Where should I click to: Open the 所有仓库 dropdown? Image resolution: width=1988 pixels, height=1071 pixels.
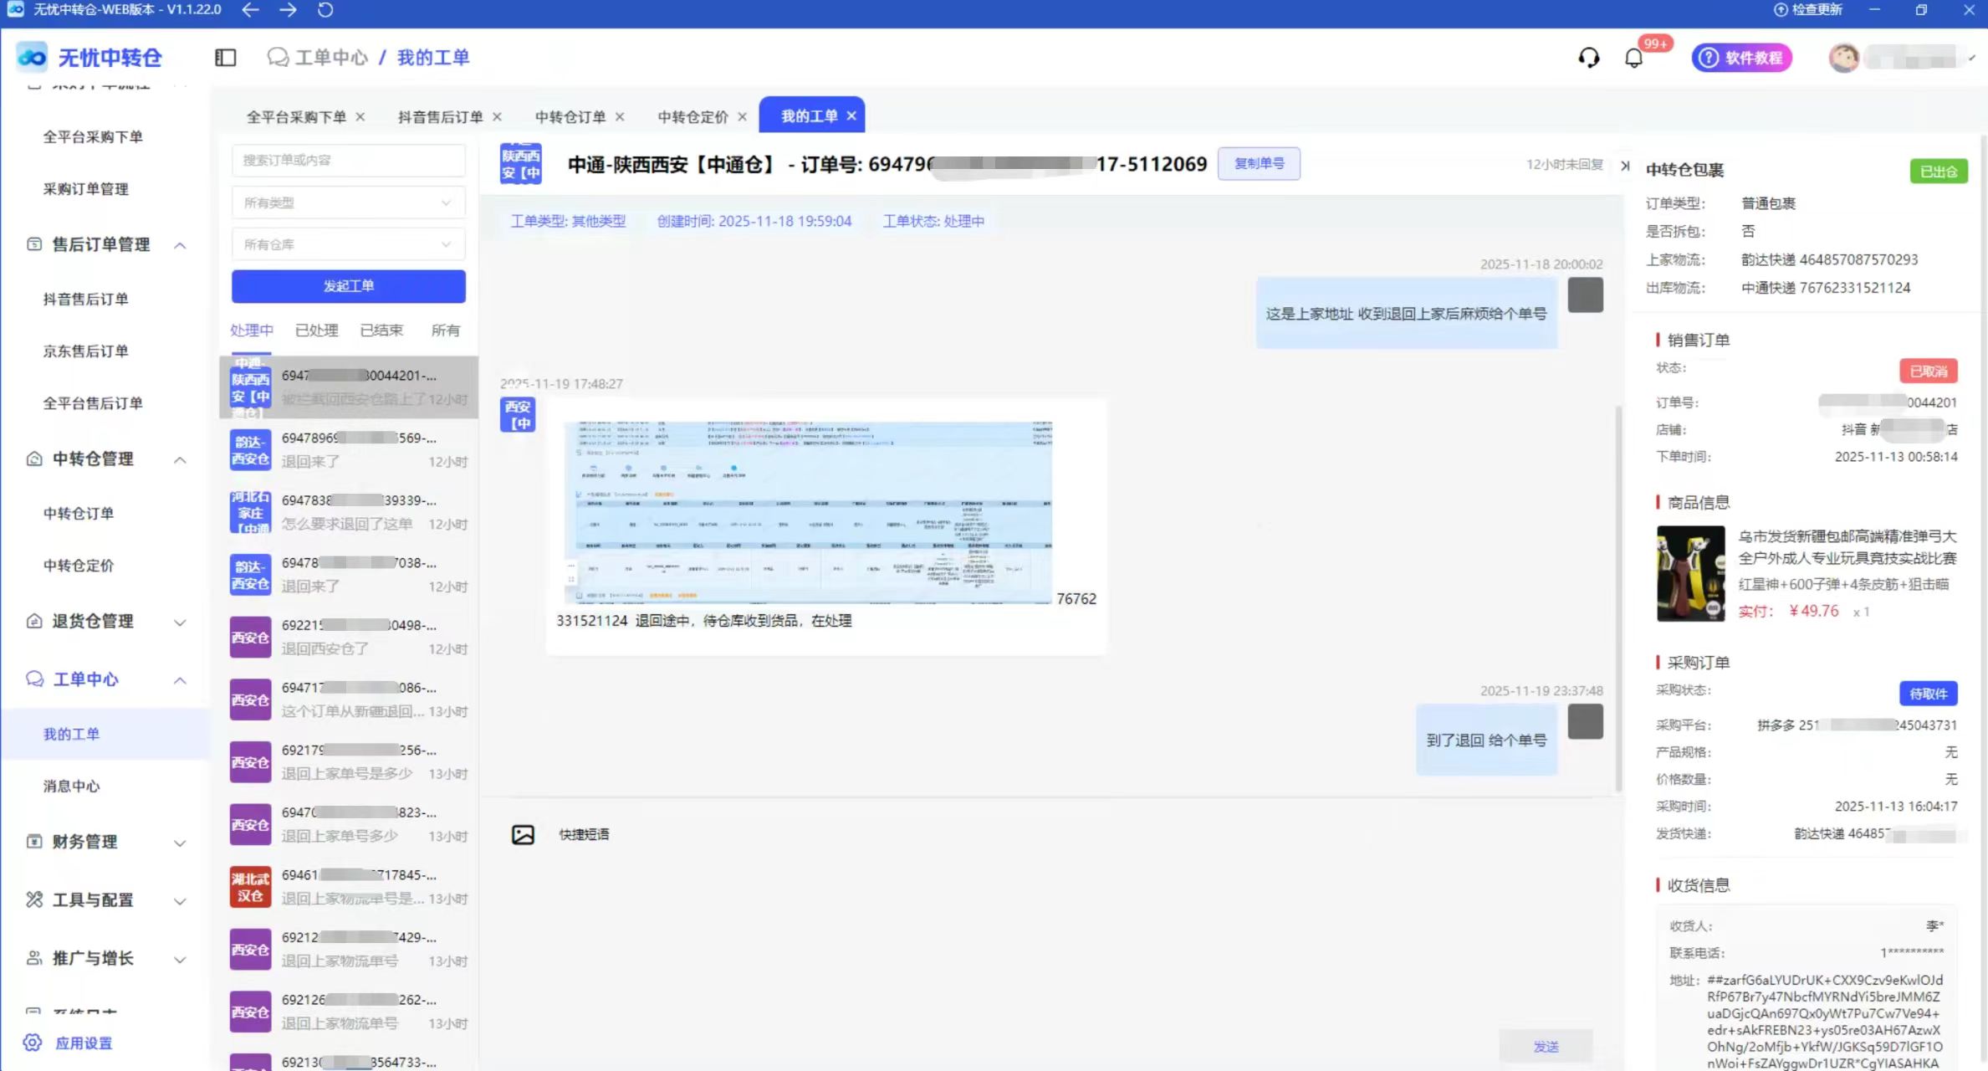click(x=348, y=244)
